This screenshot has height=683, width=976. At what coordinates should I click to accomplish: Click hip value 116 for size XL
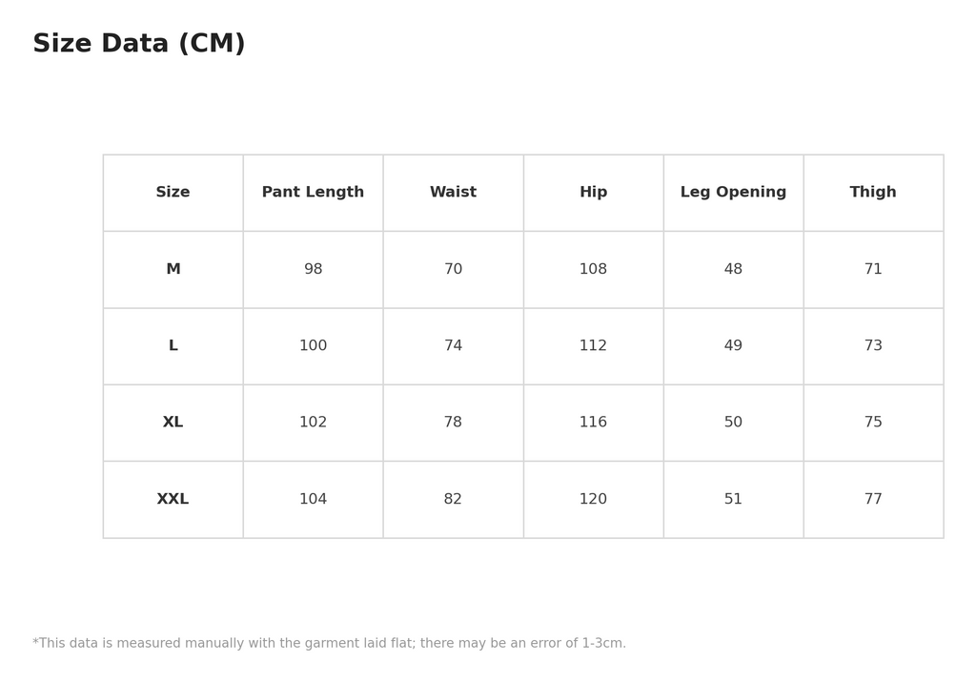tap(593, 422)
